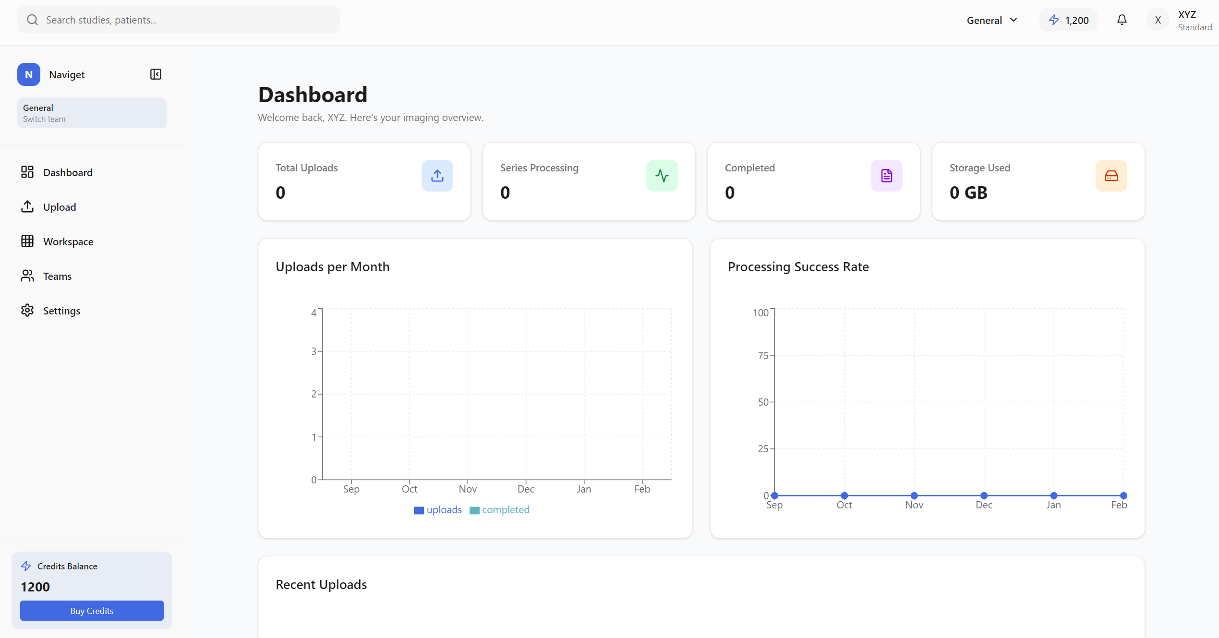Viewport: 1219px width, 638px height.
Task: Expand the General team dropdown in top bar
Action: (991, 20)
